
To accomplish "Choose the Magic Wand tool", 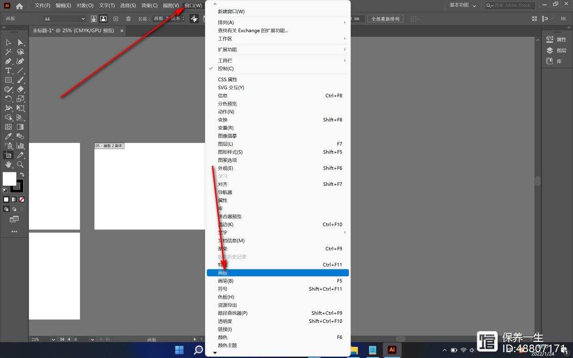I will 9,52.
